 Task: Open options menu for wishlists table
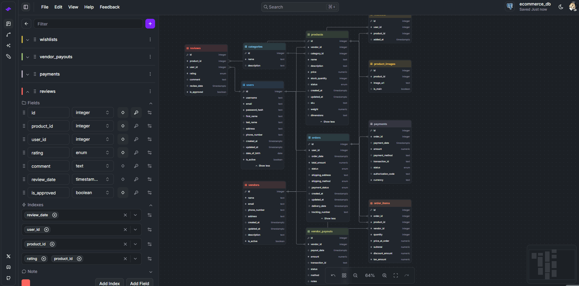pyautogui.click(x=150, y=39)
